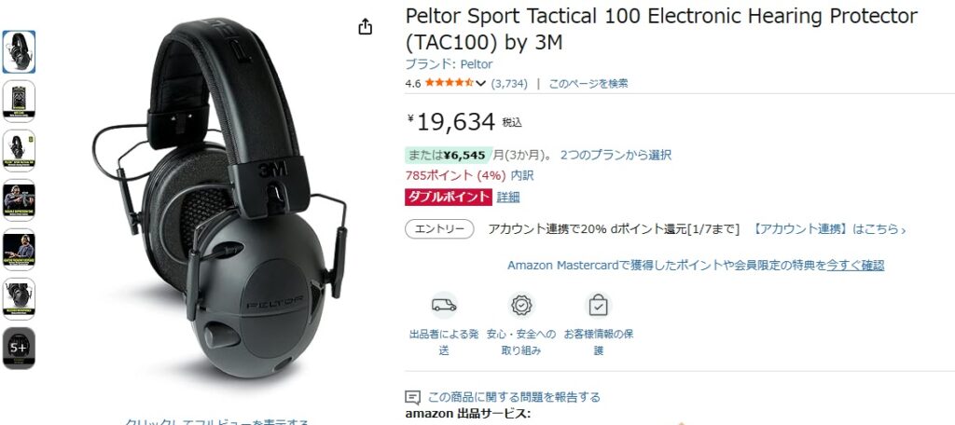Expand the rating breakdown chevron

[480, 84]
